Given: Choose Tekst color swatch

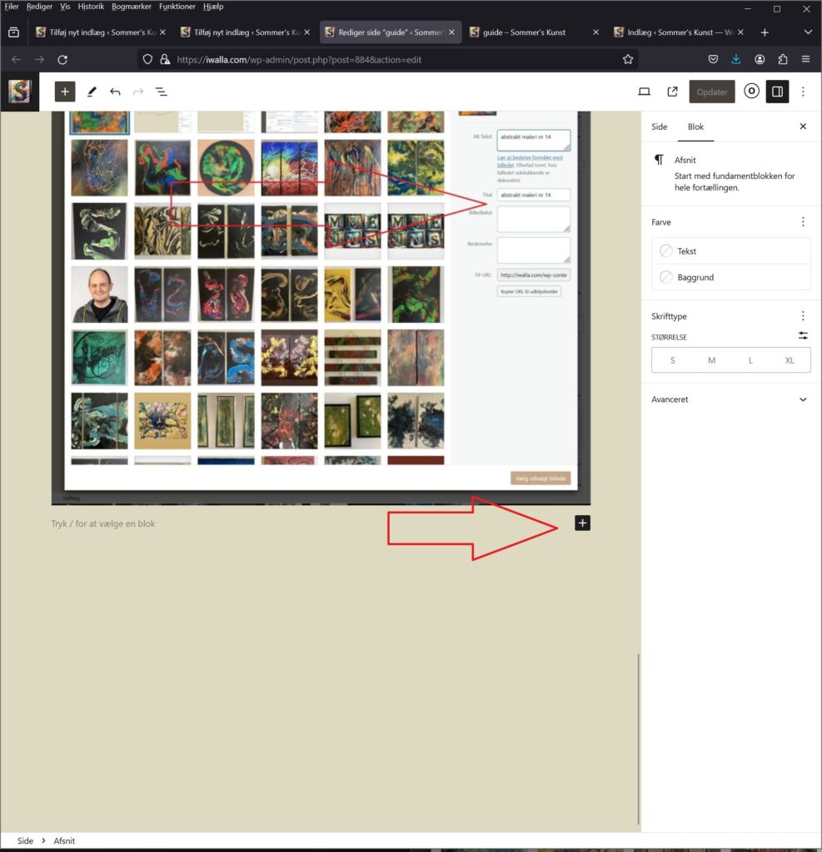Looking at the screenshot, I should pos(730,251).
